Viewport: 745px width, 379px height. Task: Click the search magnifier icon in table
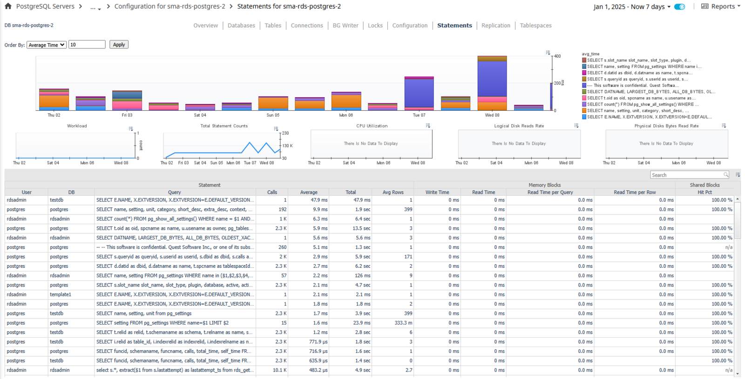pos(725,175)
